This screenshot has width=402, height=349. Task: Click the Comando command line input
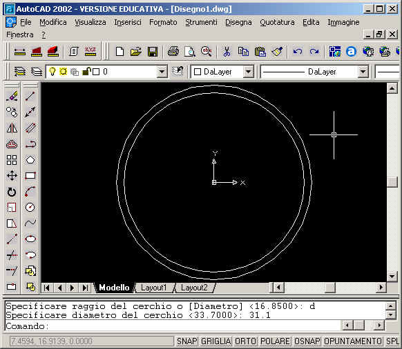coord(173,326)
